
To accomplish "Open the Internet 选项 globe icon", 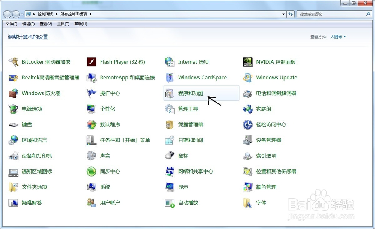I will 169,62.
